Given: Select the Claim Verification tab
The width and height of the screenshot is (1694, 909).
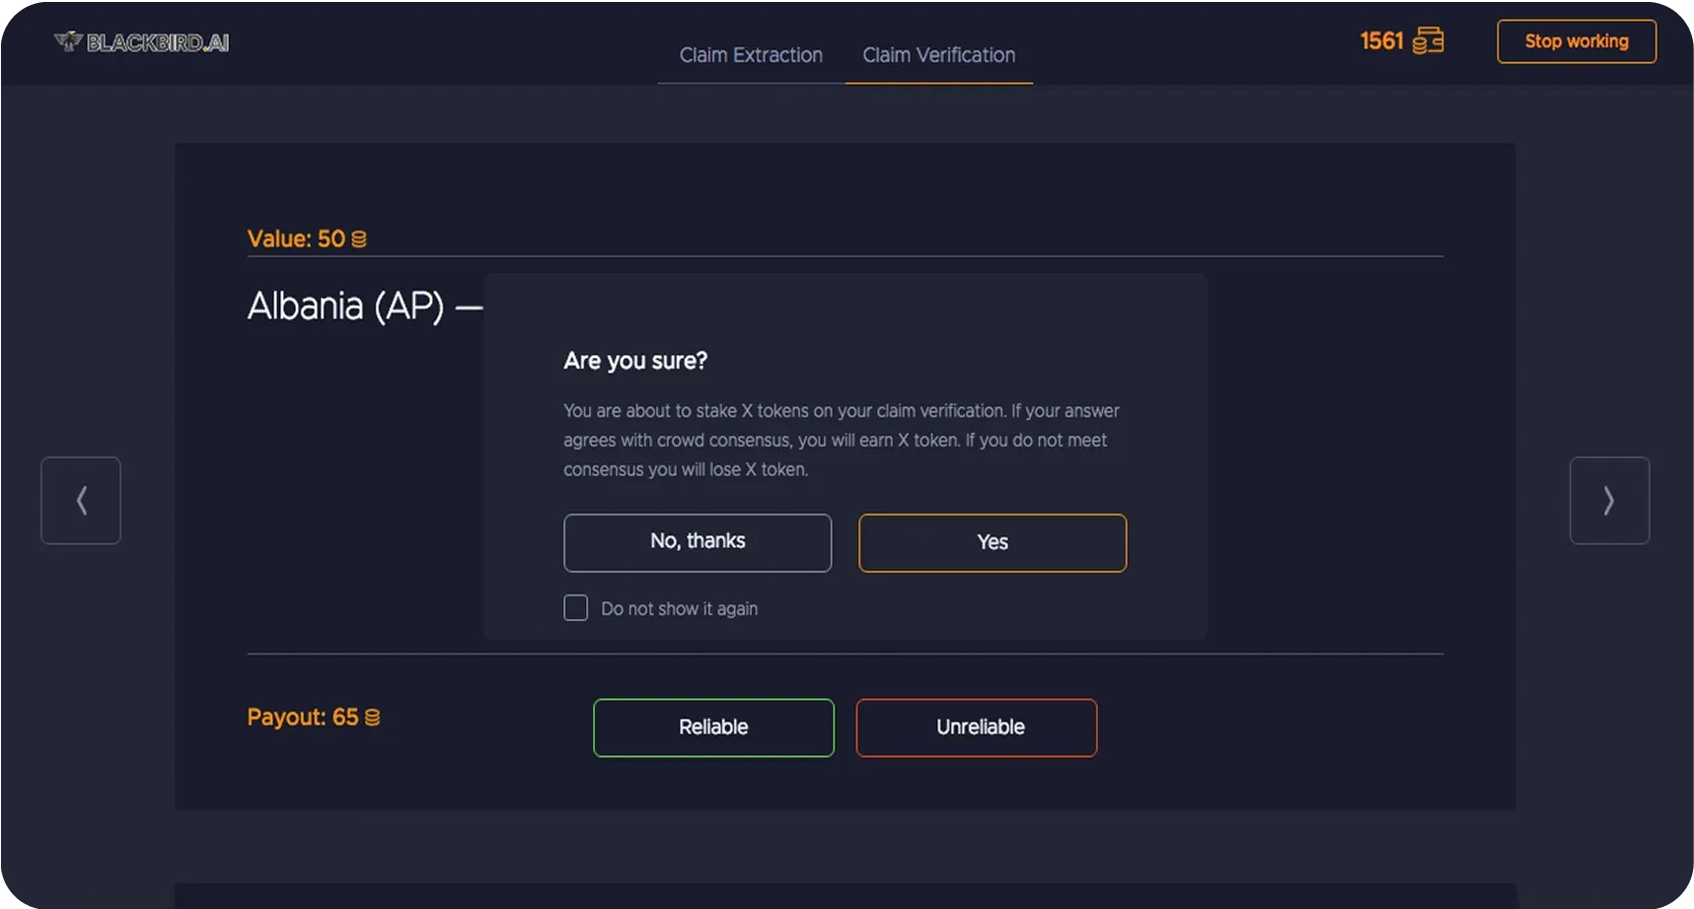Looking at the screenshot, I should pyautogui.click(x=938, y=55).
